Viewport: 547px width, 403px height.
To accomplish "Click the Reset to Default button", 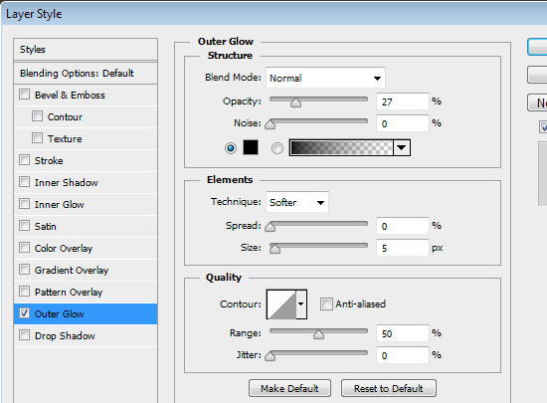I will (x=389, y=388).
